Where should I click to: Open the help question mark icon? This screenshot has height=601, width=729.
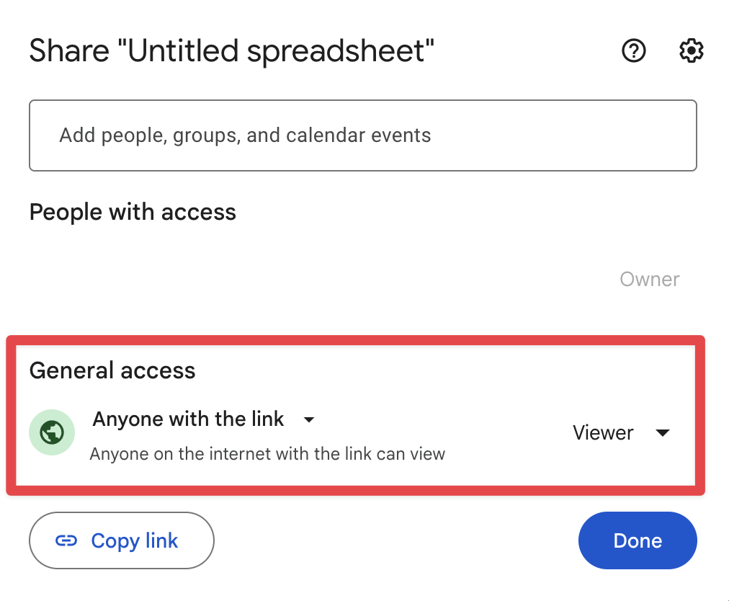point(634,50)
